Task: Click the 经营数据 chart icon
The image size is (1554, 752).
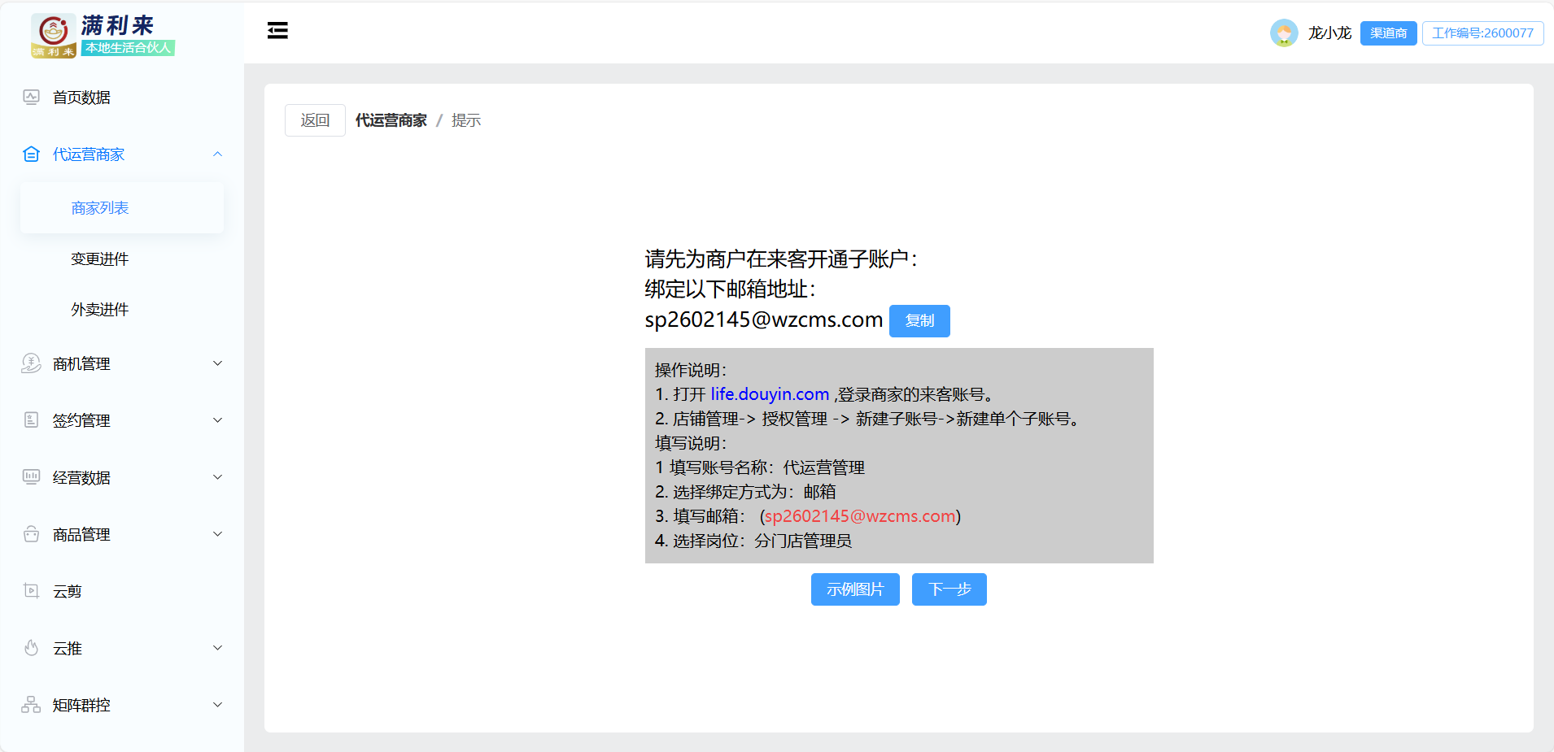Action: [x=31, y=477]
